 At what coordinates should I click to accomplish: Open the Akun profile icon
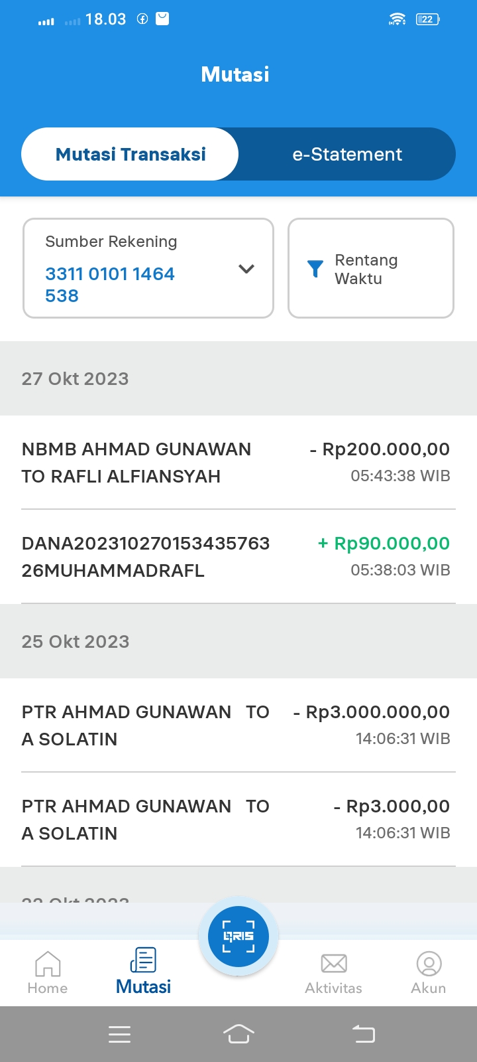429,964
